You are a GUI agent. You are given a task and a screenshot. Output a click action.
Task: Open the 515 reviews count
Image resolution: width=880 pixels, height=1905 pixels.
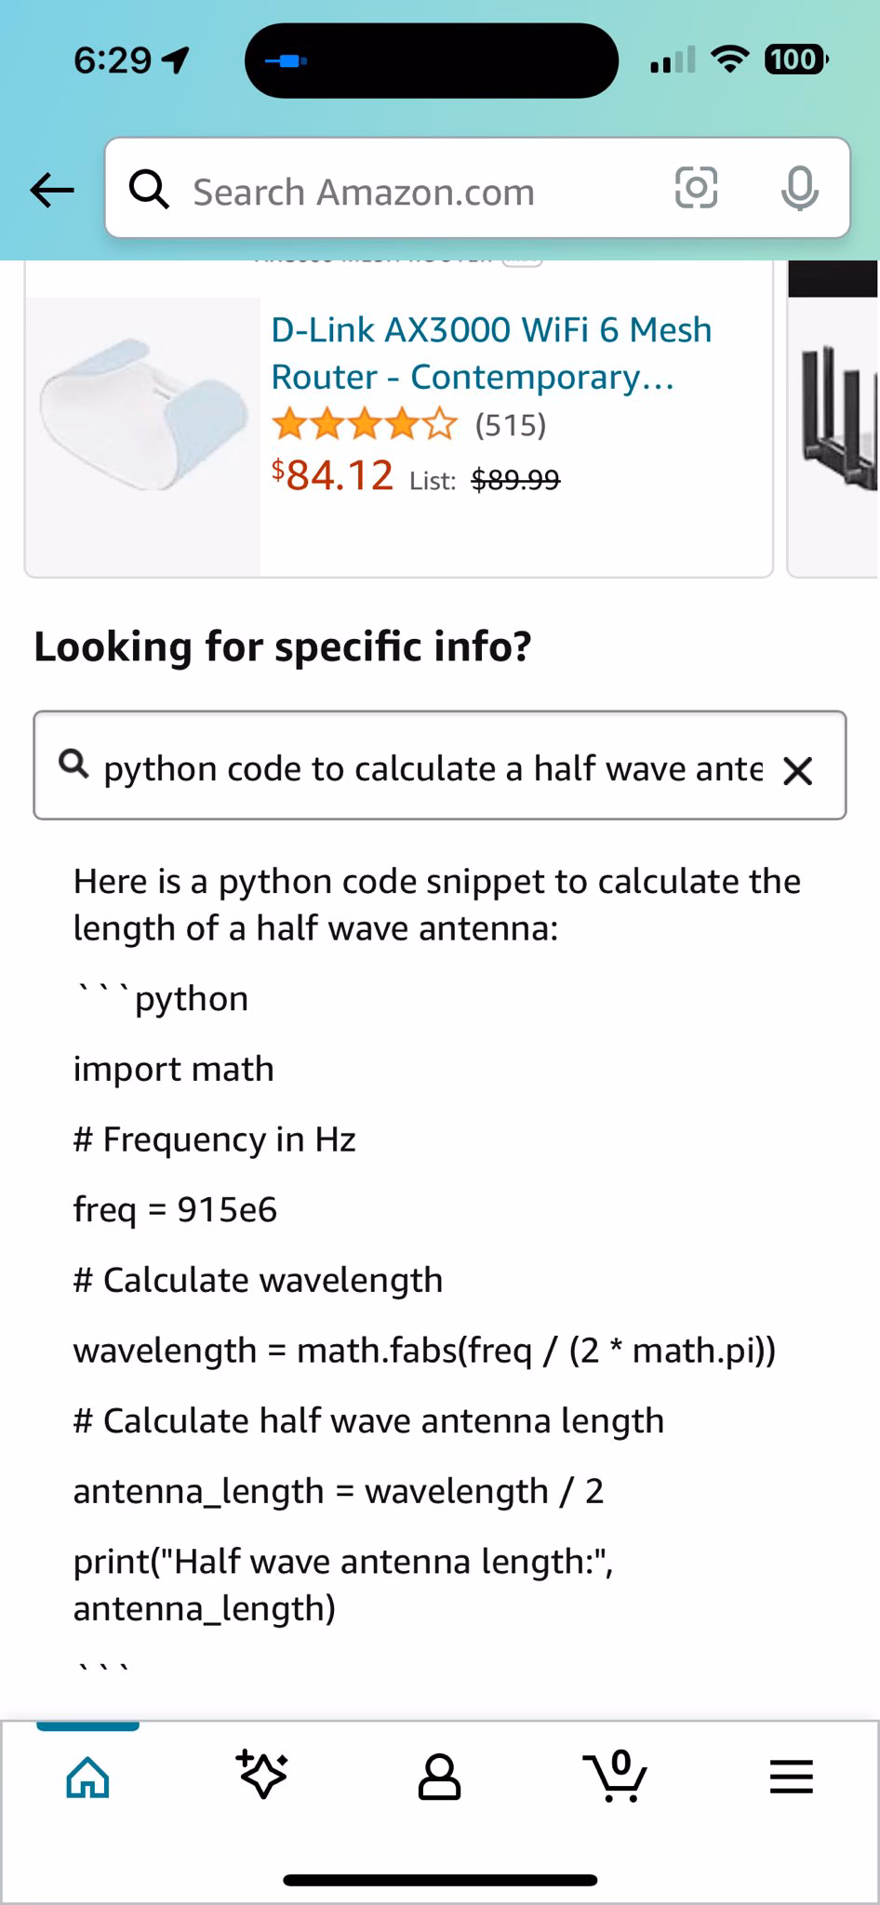pos(511,425)
